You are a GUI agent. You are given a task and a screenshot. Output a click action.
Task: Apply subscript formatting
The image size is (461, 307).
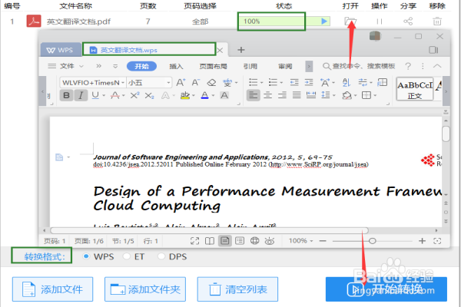149,95
